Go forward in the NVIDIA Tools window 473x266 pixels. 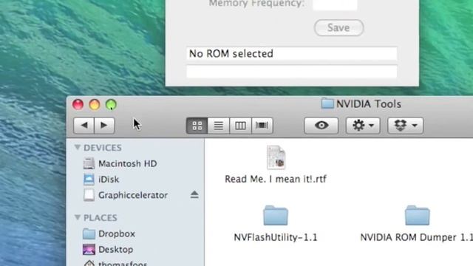tap(104, 125)
